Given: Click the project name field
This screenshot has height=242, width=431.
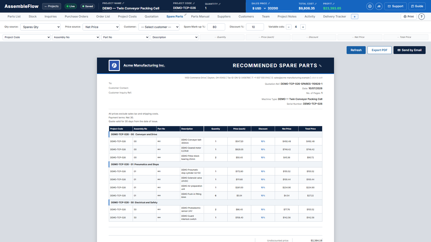Looking at the screenshot, I should pyautogui.click(x=136, y=8).
